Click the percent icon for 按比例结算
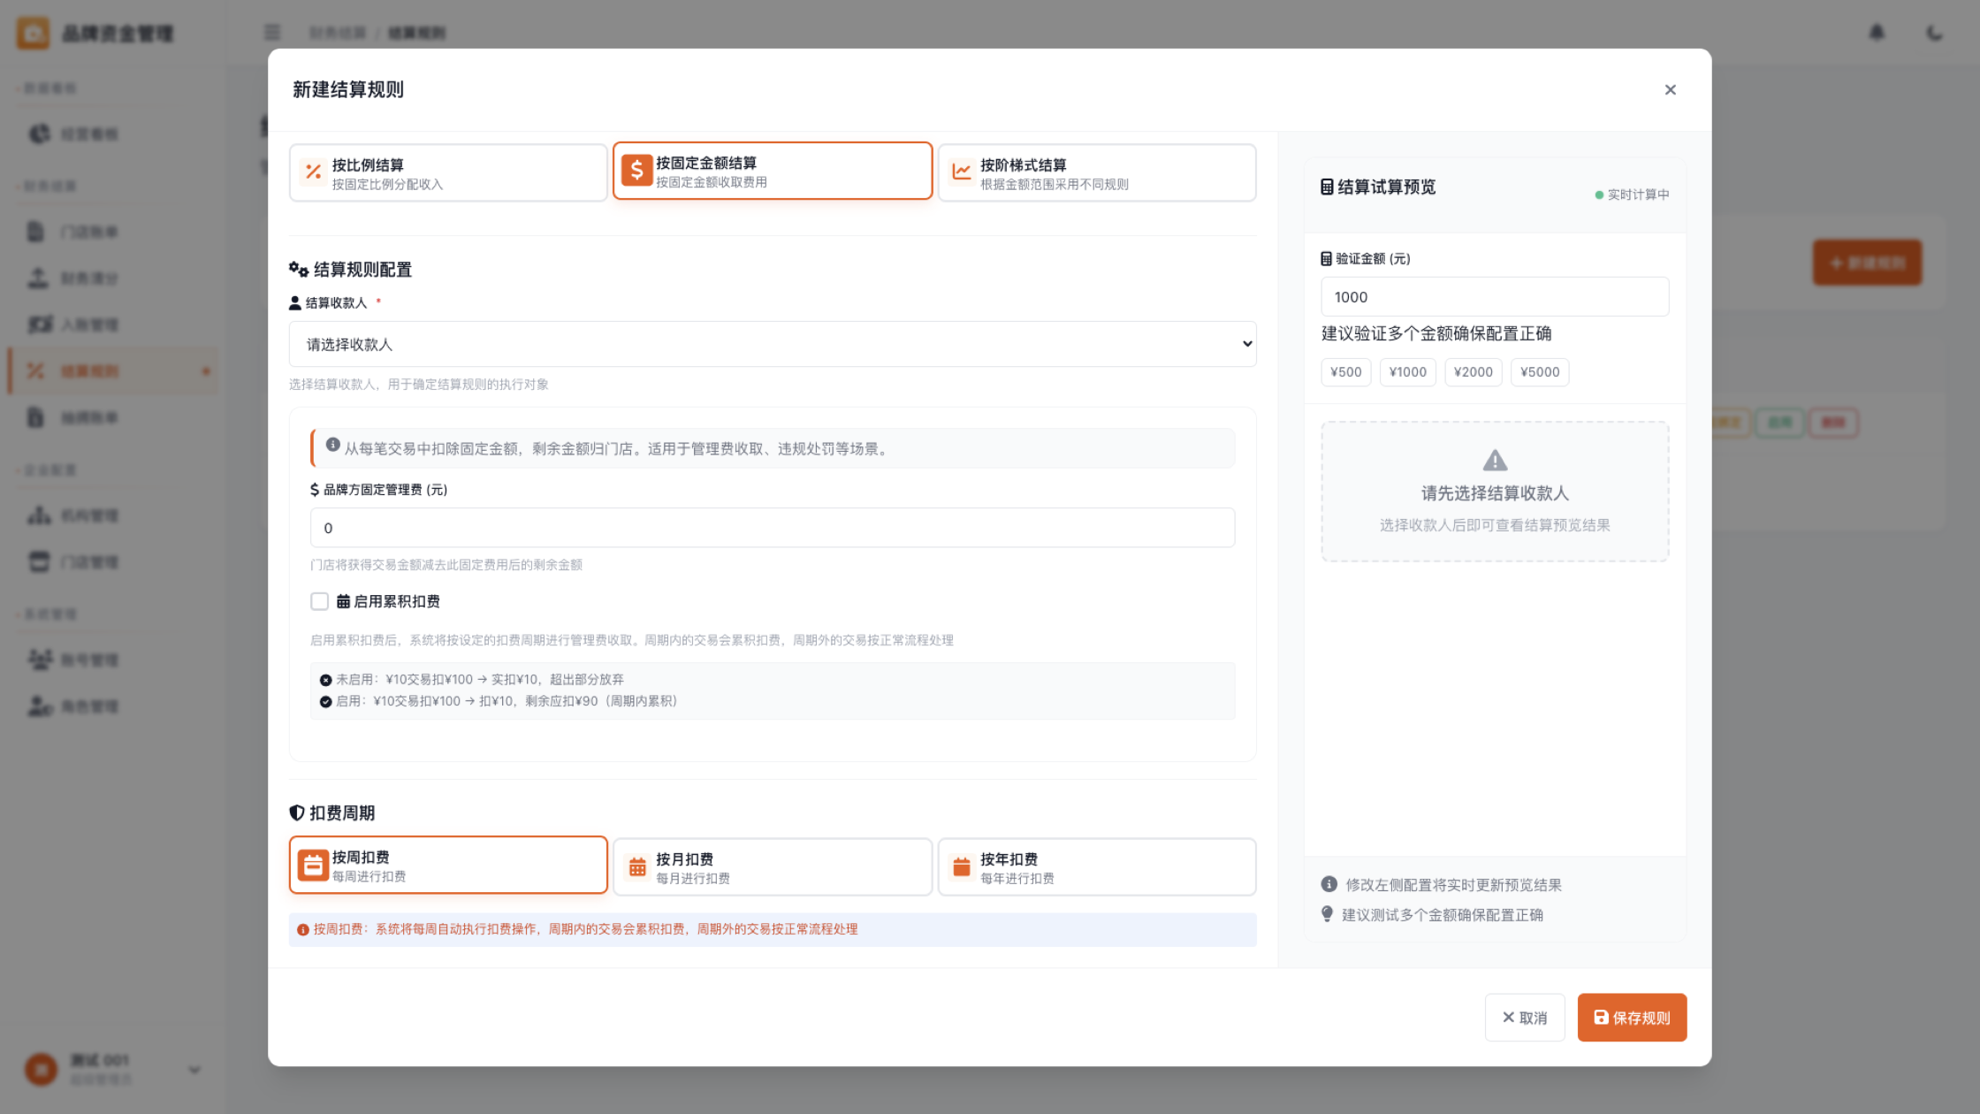 point(313,172)
